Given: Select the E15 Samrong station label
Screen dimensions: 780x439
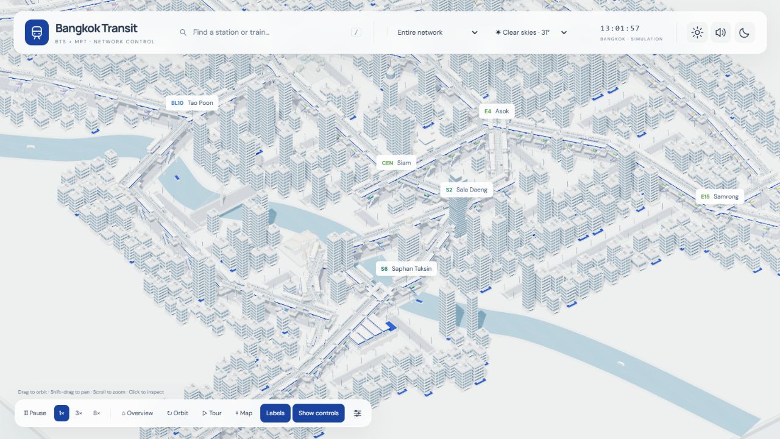Looking at the screenshot, I should point(720,196).
